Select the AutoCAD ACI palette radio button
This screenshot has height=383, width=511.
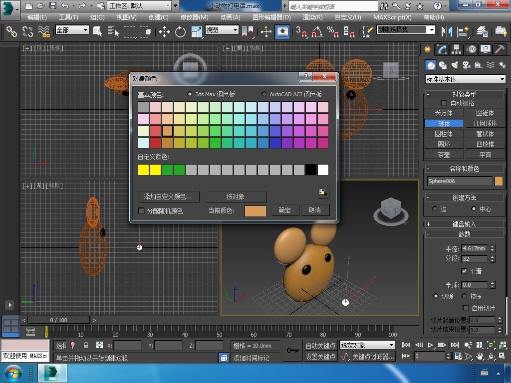264,94
